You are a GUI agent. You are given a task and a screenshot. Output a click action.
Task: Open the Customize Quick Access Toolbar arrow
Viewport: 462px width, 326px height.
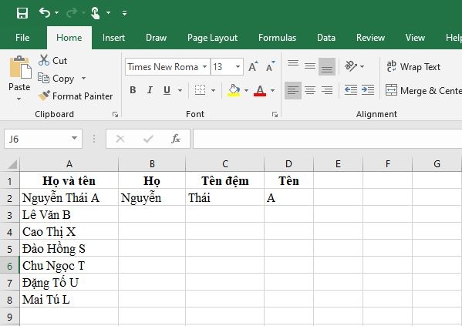click(x=125, y=13)
